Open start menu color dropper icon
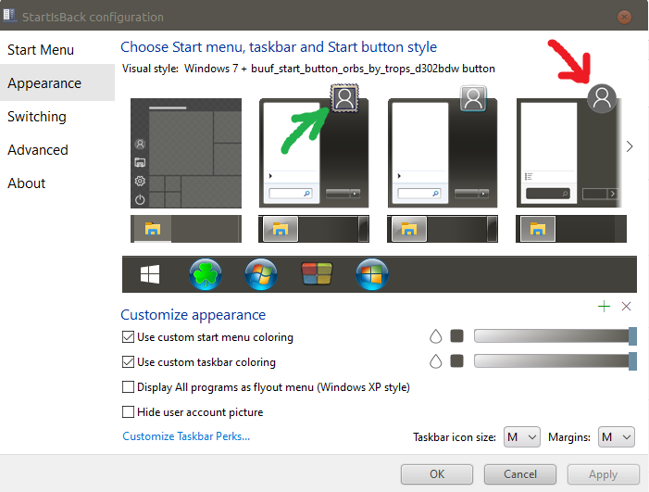Viewport: 649px width, 492px height. [x=435, y=336]
